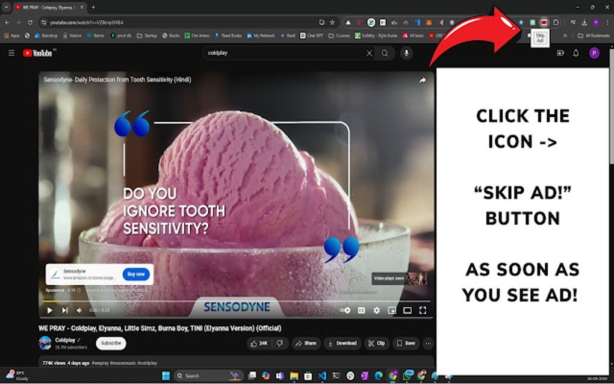Image resolution: width=614 pixels, height=384 pixels.
Task: Open more actions with three-dots button
Action: (x=428, y=343)
